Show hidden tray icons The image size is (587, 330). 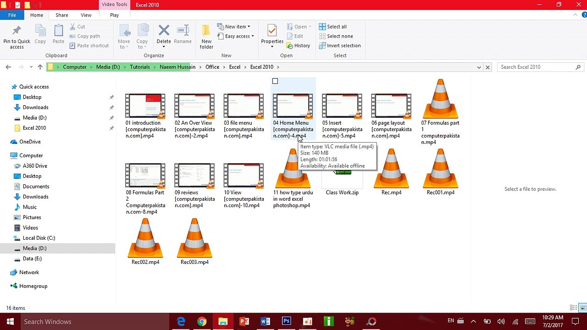(473, 321)
